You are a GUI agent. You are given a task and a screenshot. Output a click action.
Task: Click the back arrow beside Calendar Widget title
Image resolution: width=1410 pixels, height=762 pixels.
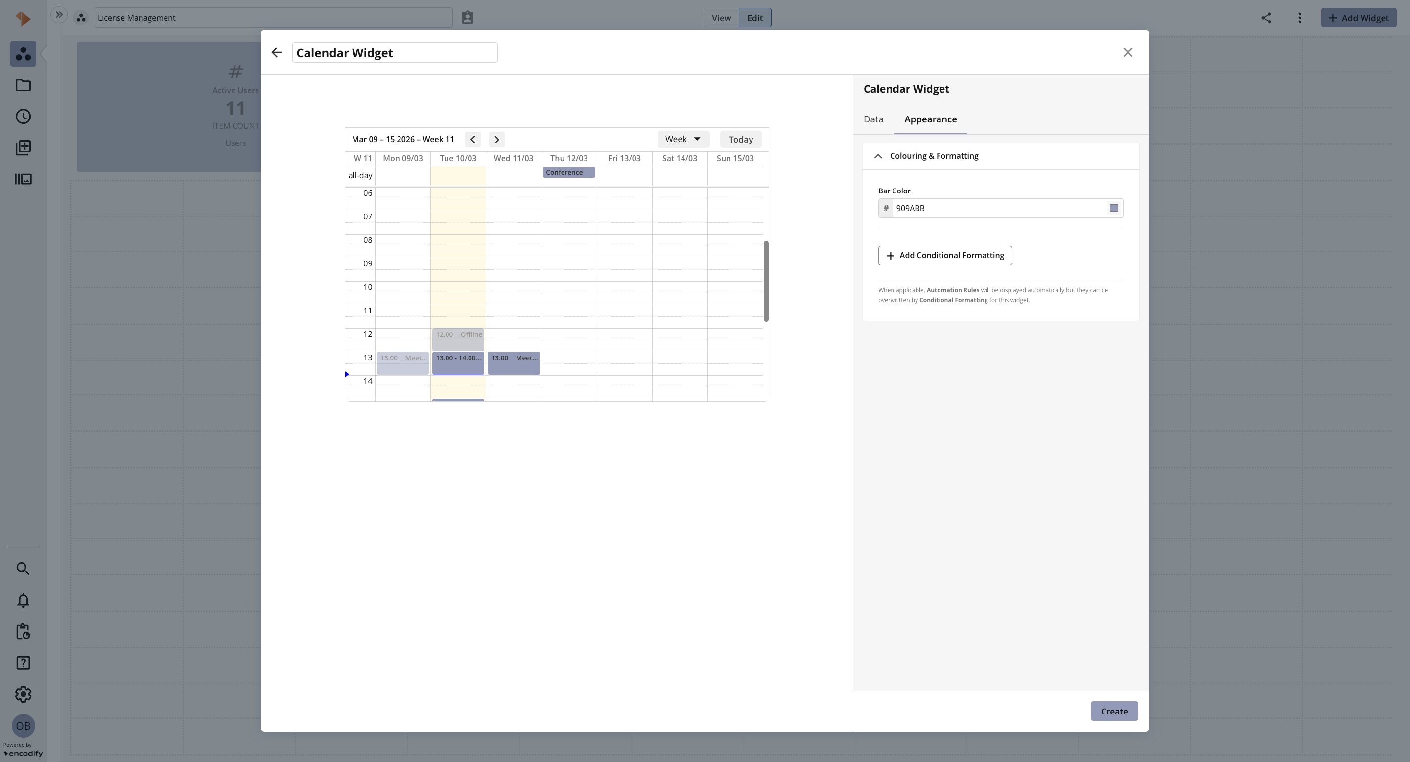coord(277,52)
